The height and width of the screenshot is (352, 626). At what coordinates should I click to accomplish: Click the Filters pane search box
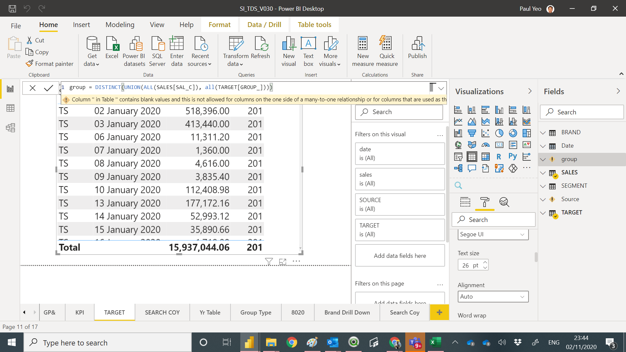(399, 112)
